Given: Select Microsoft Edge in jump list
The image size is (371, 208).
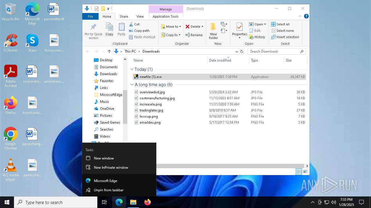Looking at the screenshot, I should [119, 181].
